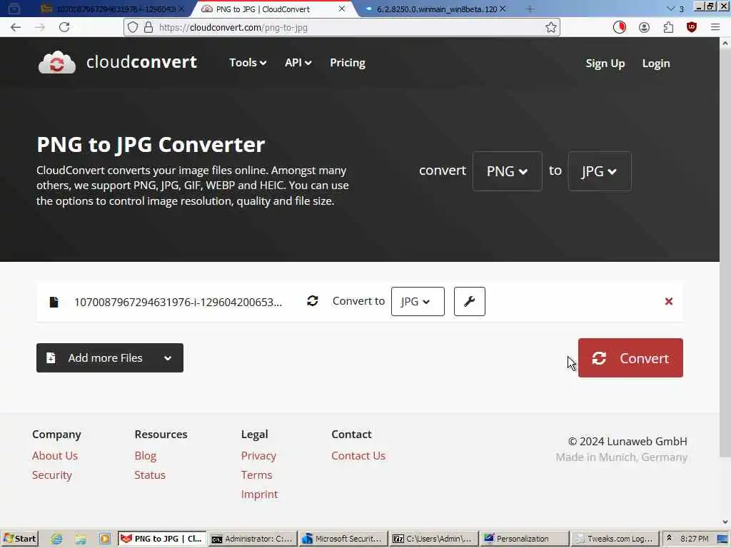Image resolution: width=731 pixels, height=548 pixels.
Task: Click the taskbar clock showing 8:27 PM
Action: (x=694, y=539)
